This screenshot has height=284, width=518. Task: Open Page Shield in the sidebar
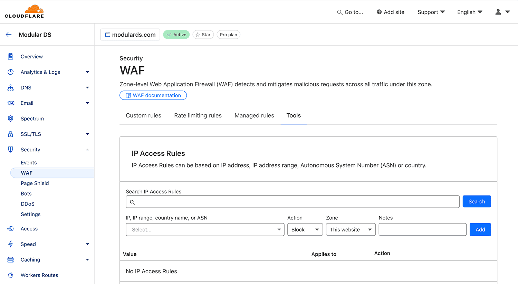tap(35, 183)
